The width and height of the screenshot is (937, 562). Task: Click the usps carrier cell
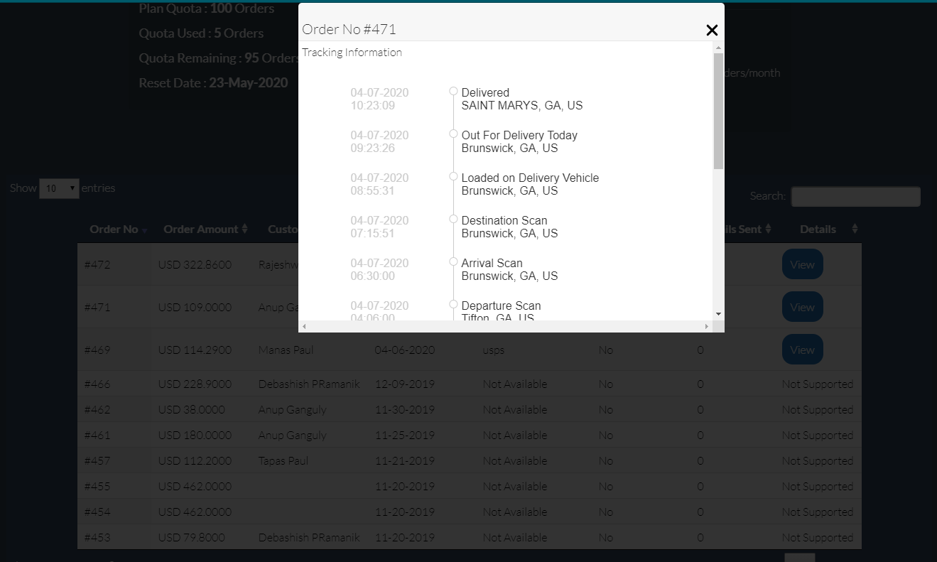pos(494,350)
